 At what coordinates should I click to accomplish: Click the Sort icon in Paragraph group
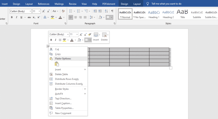click(106, 11)
